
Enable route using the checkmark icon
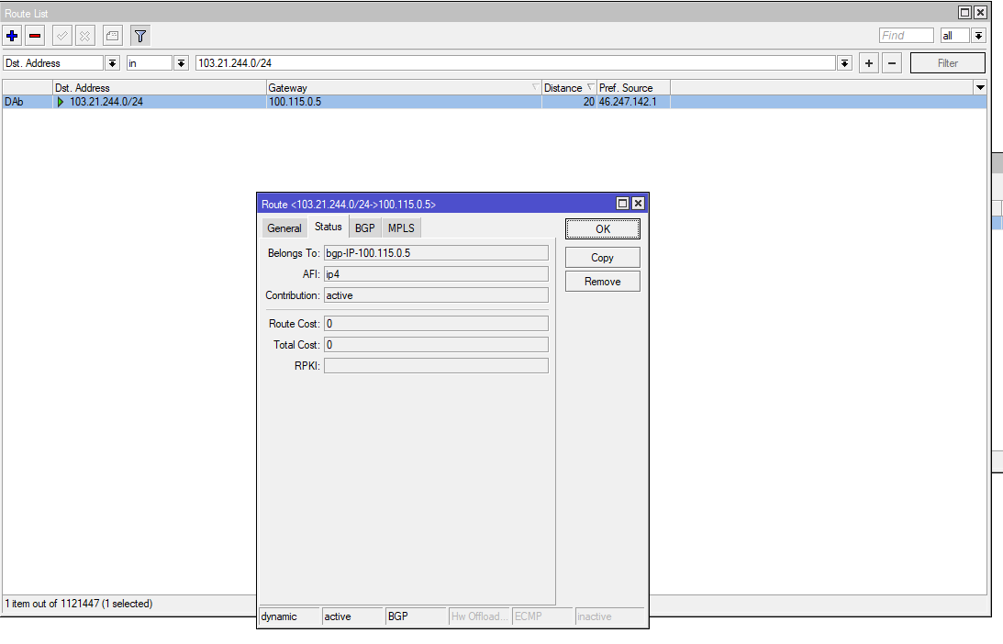(x=62, y=36)
